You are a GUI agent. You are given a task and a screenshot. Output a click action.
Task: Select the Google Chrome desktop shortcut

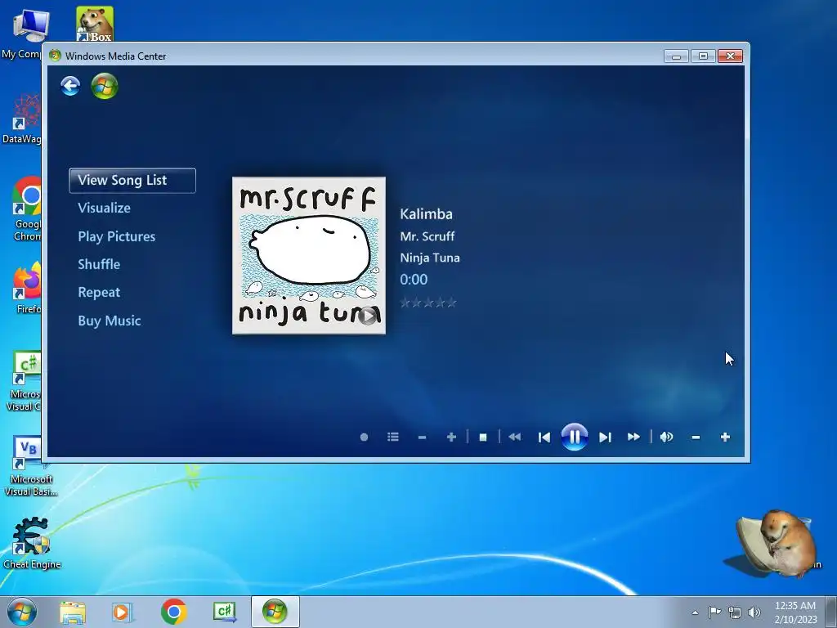tap(27, 209)
